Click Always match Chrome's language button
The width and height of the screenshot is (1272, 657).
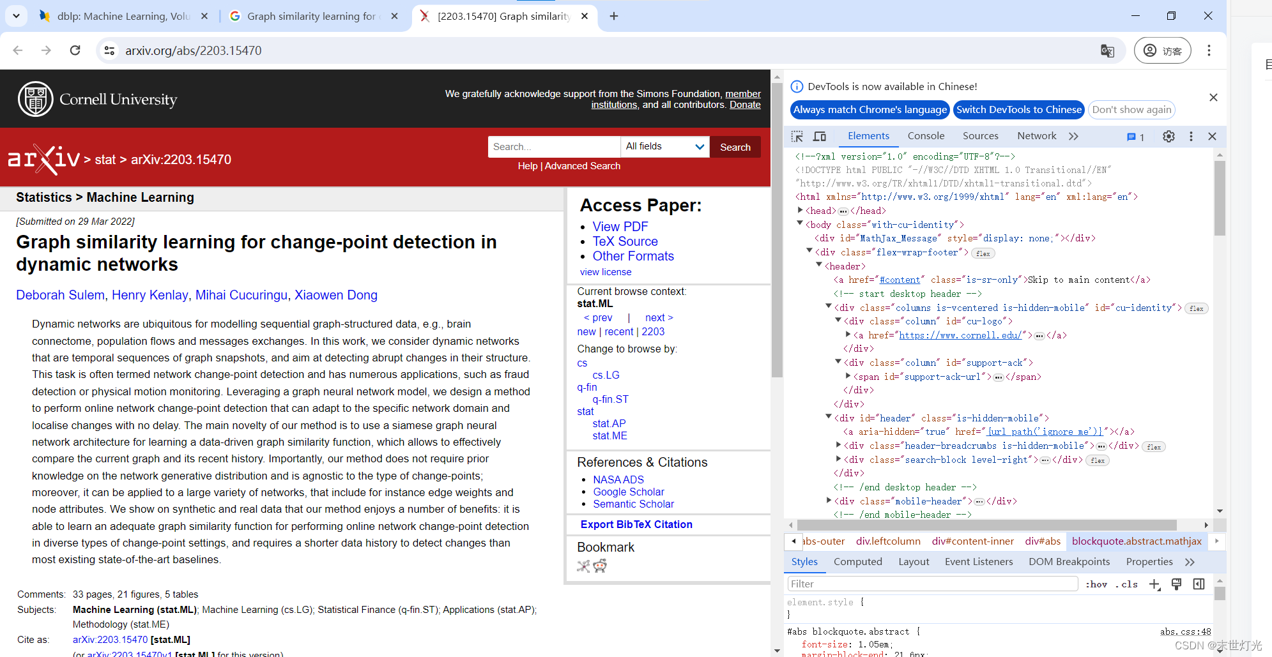tap(870, 110)
